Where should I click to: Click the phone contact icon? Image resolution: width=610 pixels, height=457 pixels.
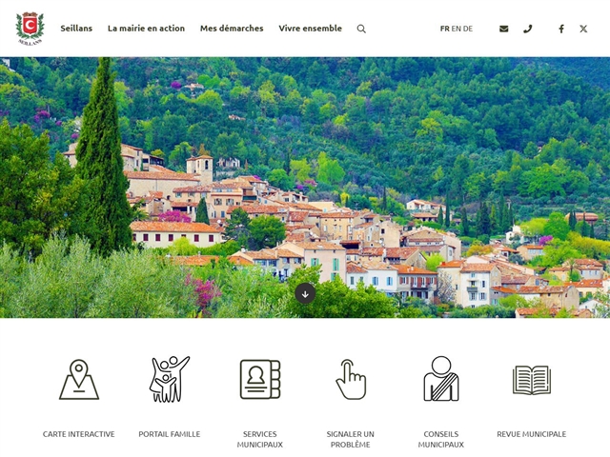[x=527, y=29]
